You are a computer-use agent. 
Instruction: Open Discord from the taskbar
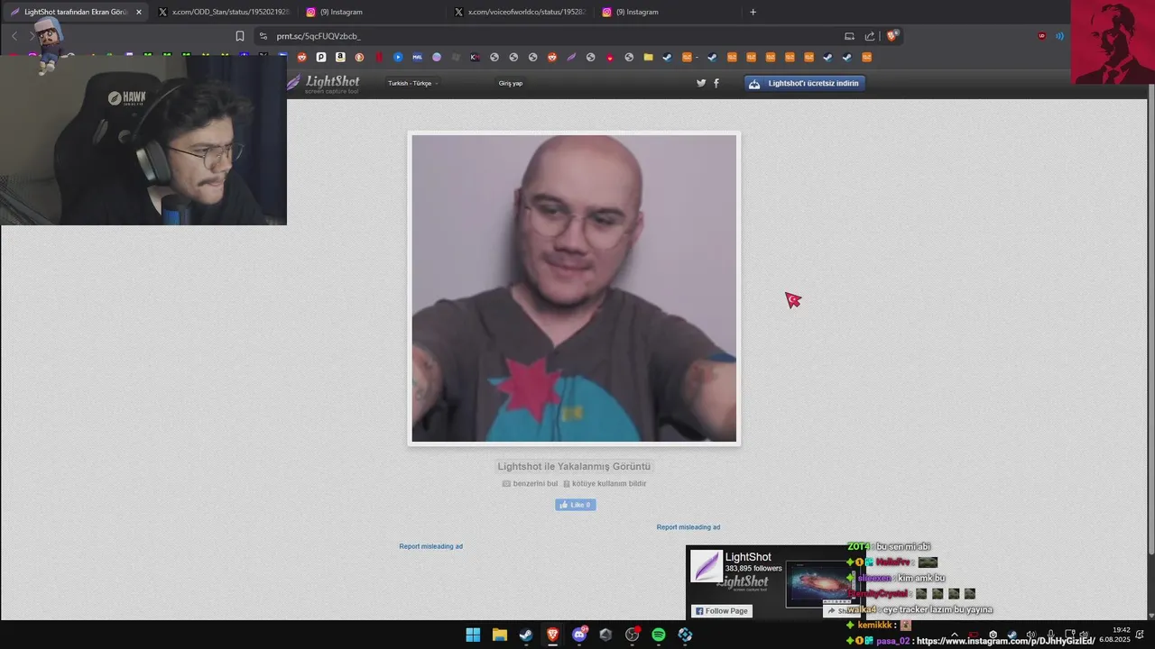pyautogui.click(x=579, y=635)
